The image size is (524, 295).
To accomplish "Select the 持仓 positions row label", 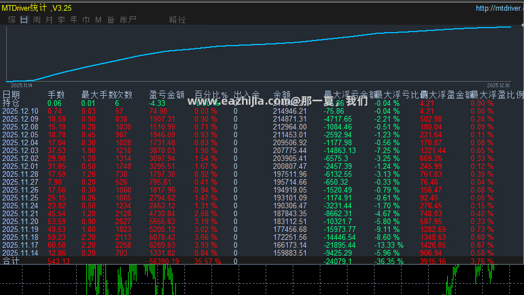I will (11, 103).
